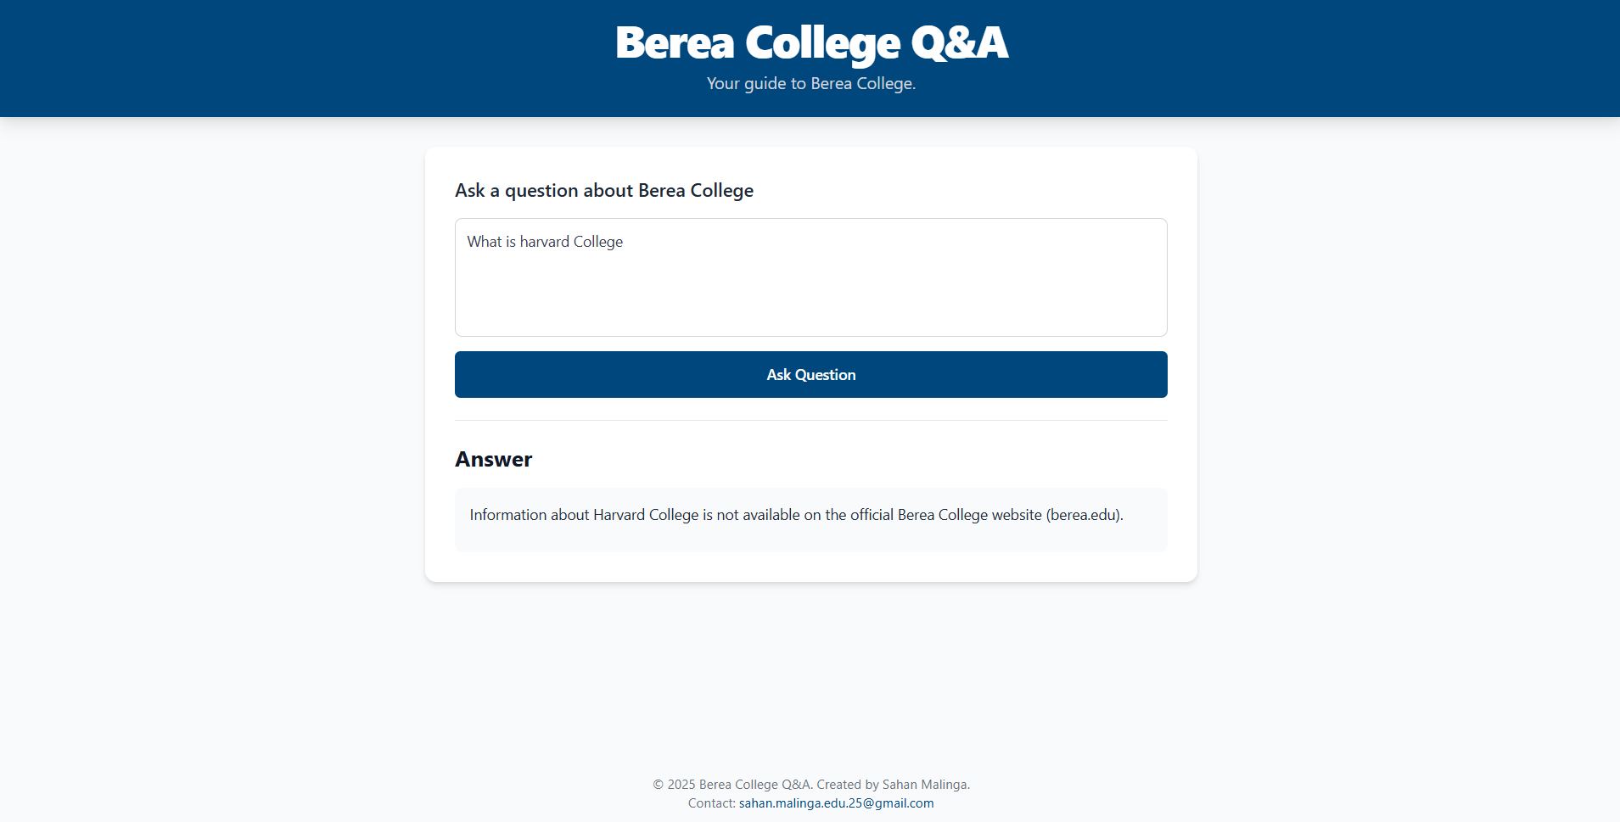This screenshot has width=1620, height=822.
Task: Click the "Your guide to Berea College." subtitle
Action: pyautogui.click(x=810, y=83)
